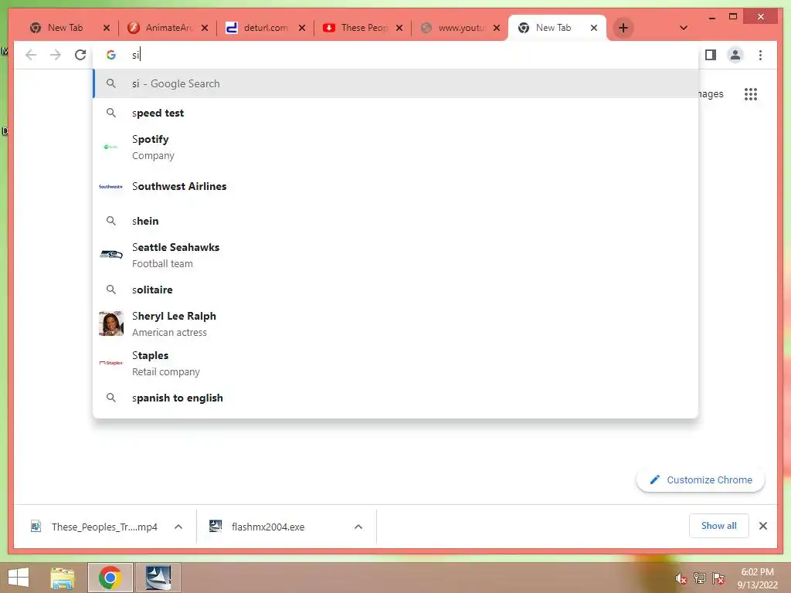791x593 pixels.
Task: Close the AnimateArc tab
Action: pos(204,28)
